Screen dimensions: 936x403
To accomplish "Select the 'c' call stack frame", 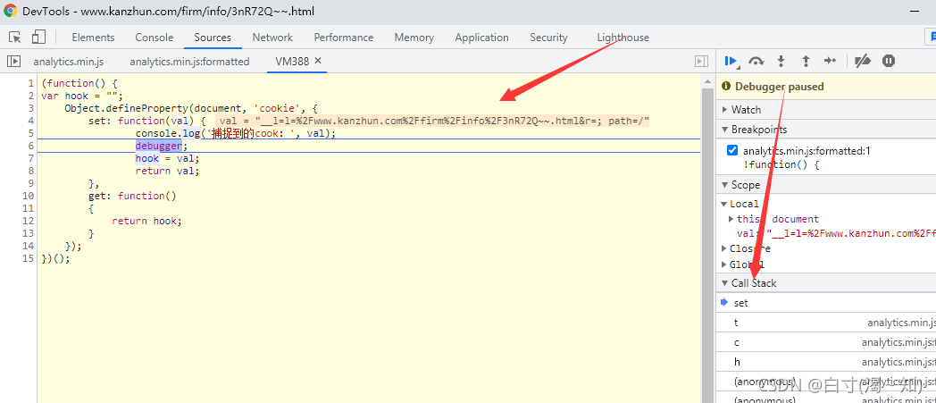I will click(x=826, y=342).
